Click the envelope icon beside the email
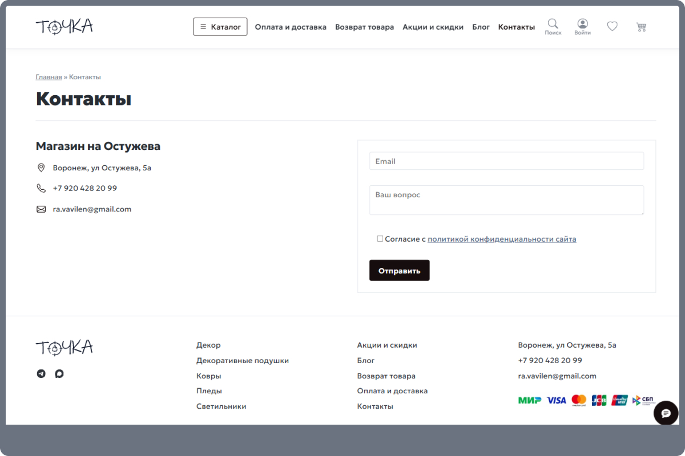Screen dimensions: 685x456 41,209
